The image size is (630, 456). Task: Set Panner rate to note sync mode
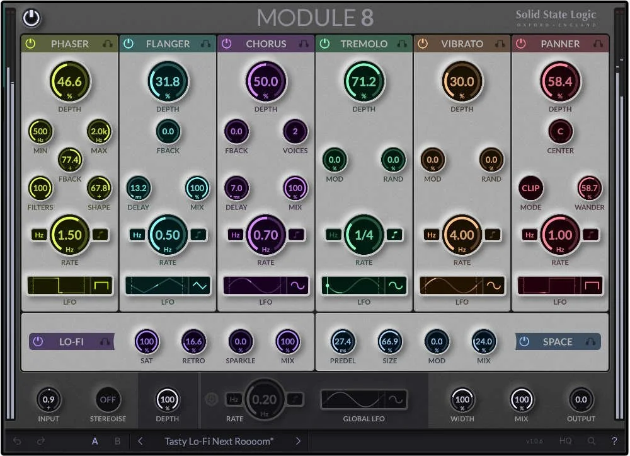(x=590, y=235)
